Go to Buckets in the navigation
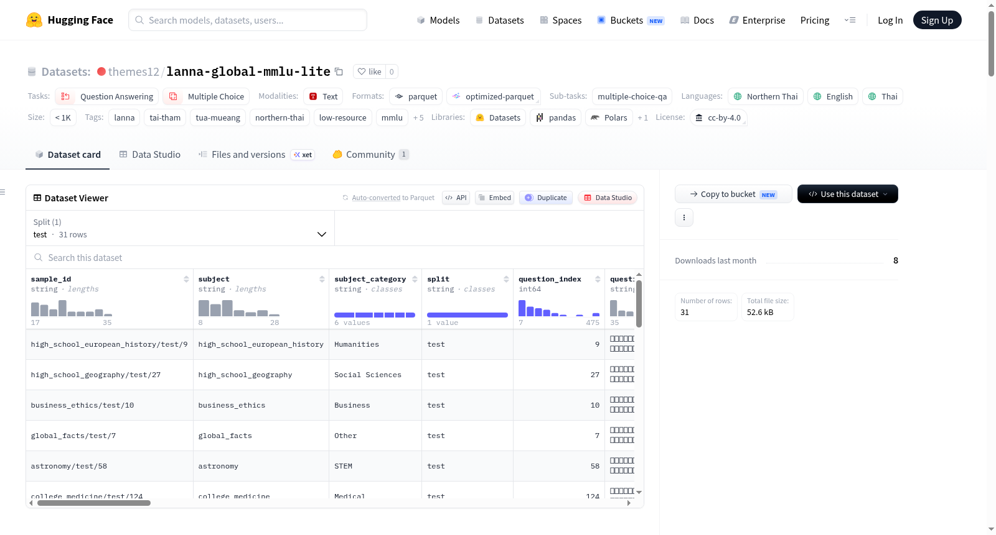Image resolution: width=996 pixels, height=535 pixels. pos(631,20)
